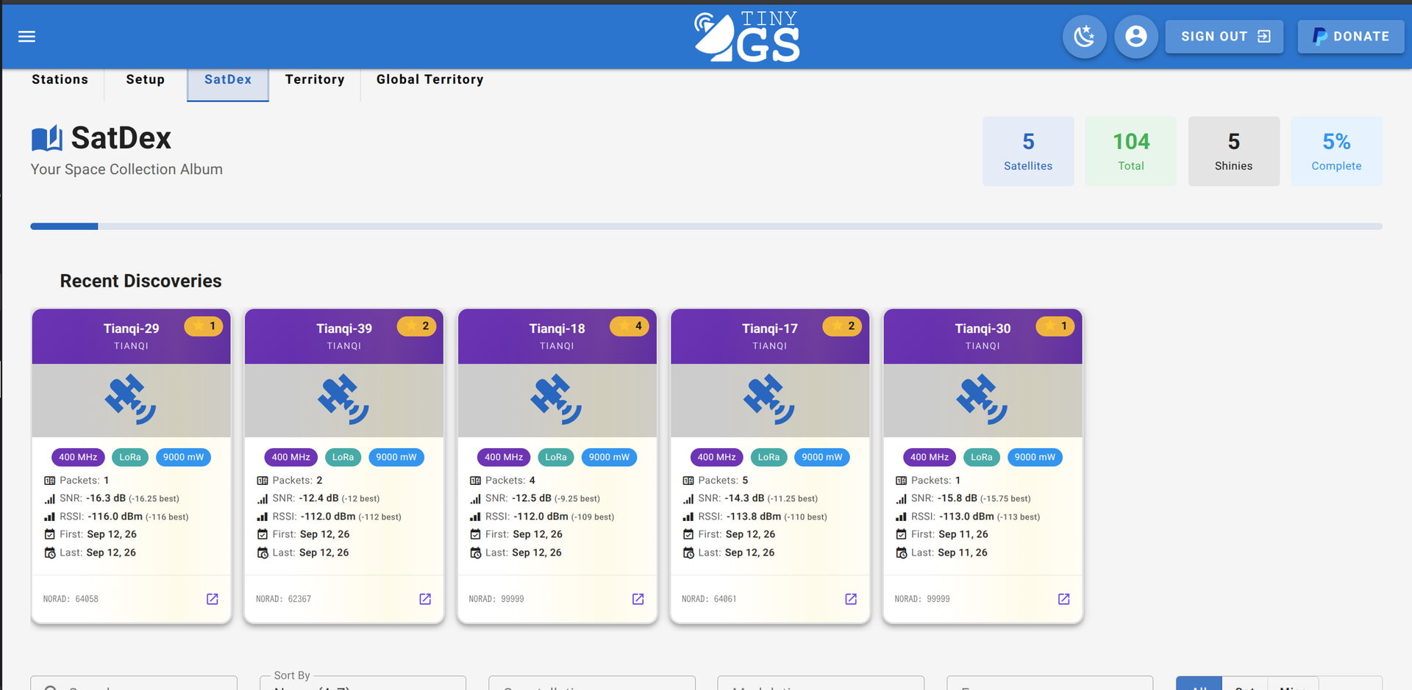Click the collection completion progress bar
This screenshot has height=690, width=1412.
706,226
